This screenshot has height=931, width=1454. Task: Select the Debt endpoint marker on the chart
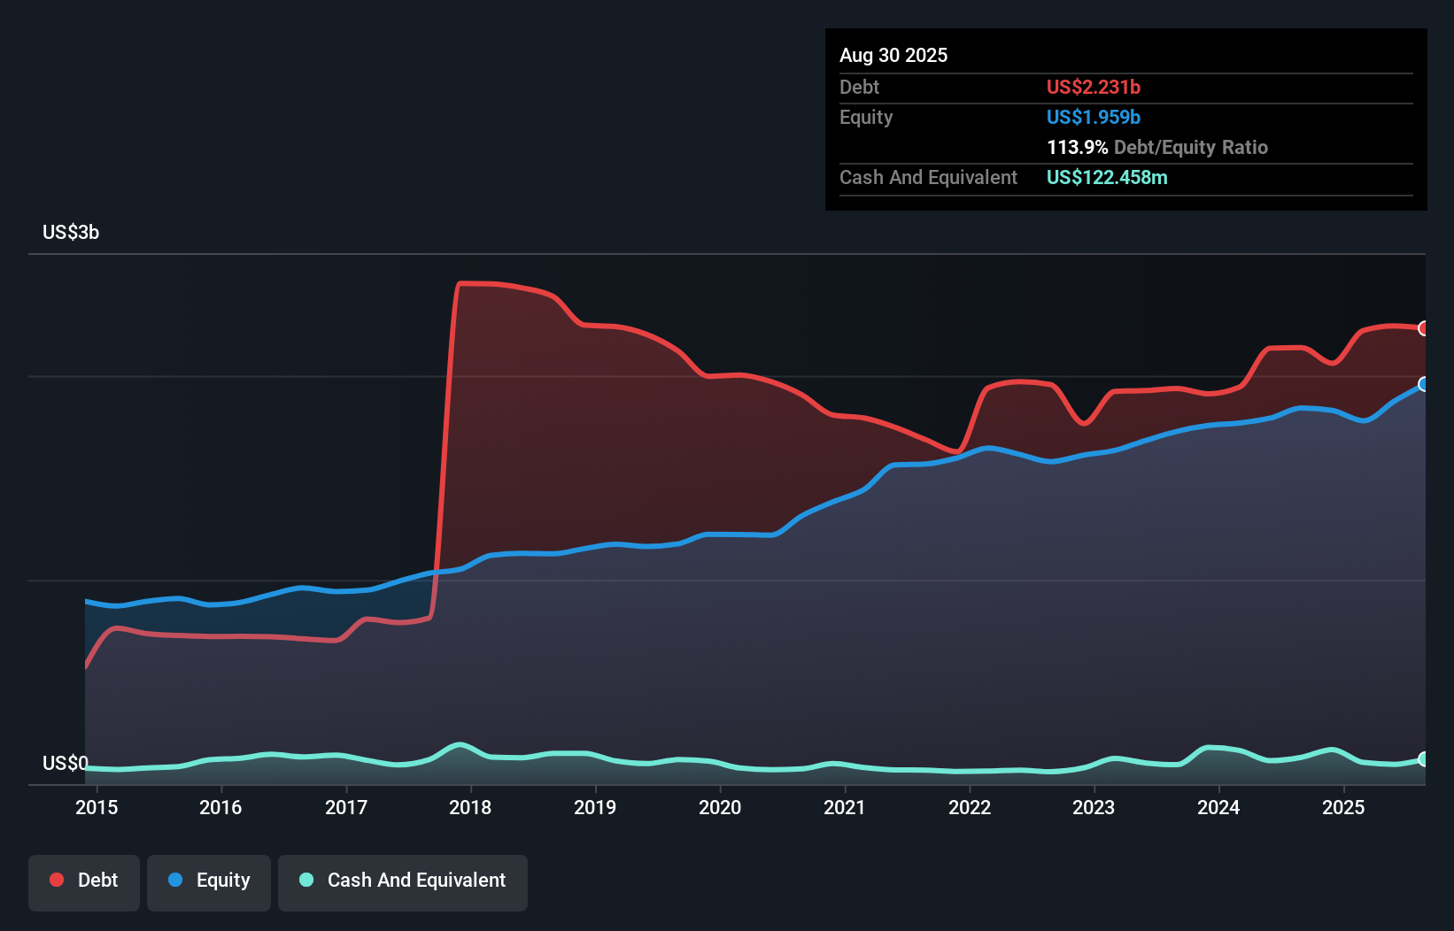click(1424, 328)
